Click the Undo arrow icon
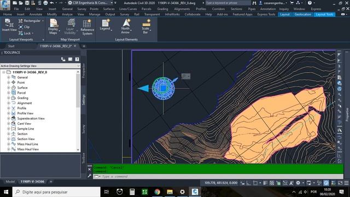 (52, 3)
